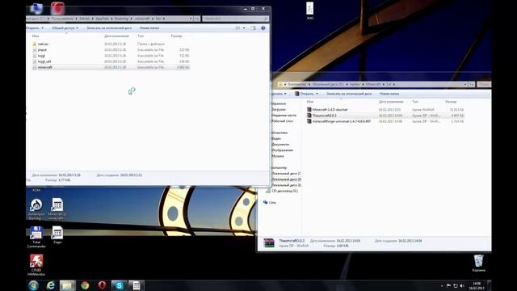
Task: Open the 'Общий доступ' dropdown in the bin window
Action: point(65,28)
